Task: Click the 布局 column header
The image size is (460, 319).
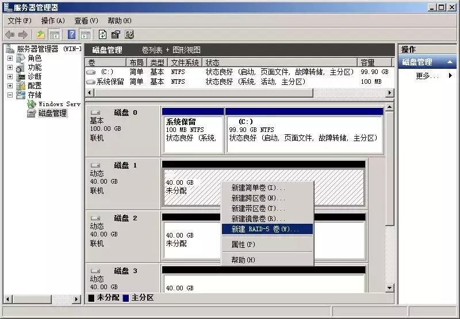Action: (136, 63)
